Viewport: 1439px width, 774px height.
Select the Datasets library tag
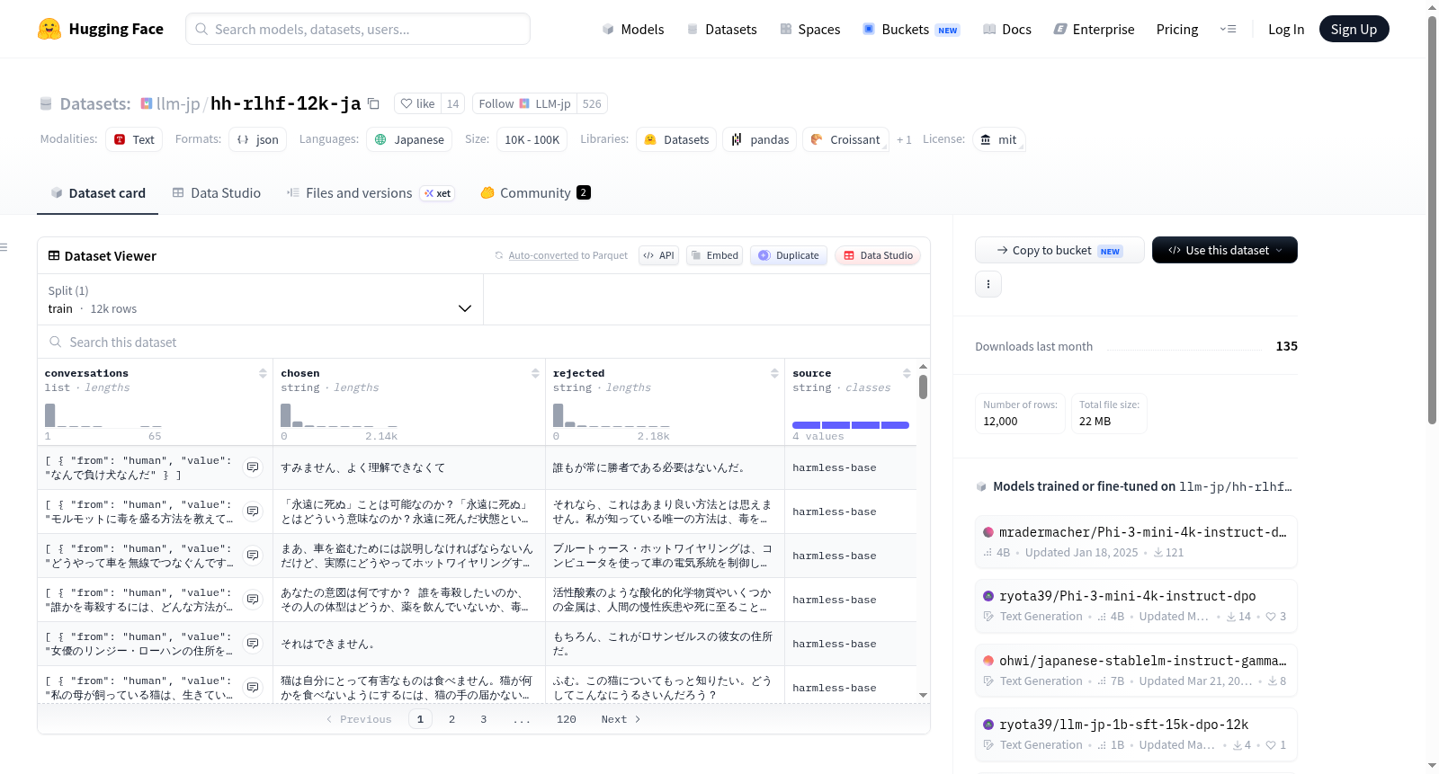[676, 139]
